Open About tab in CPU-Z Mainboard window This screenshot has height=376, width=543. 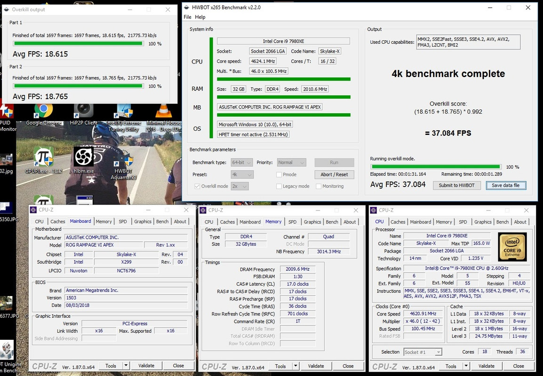coord(180,221)
